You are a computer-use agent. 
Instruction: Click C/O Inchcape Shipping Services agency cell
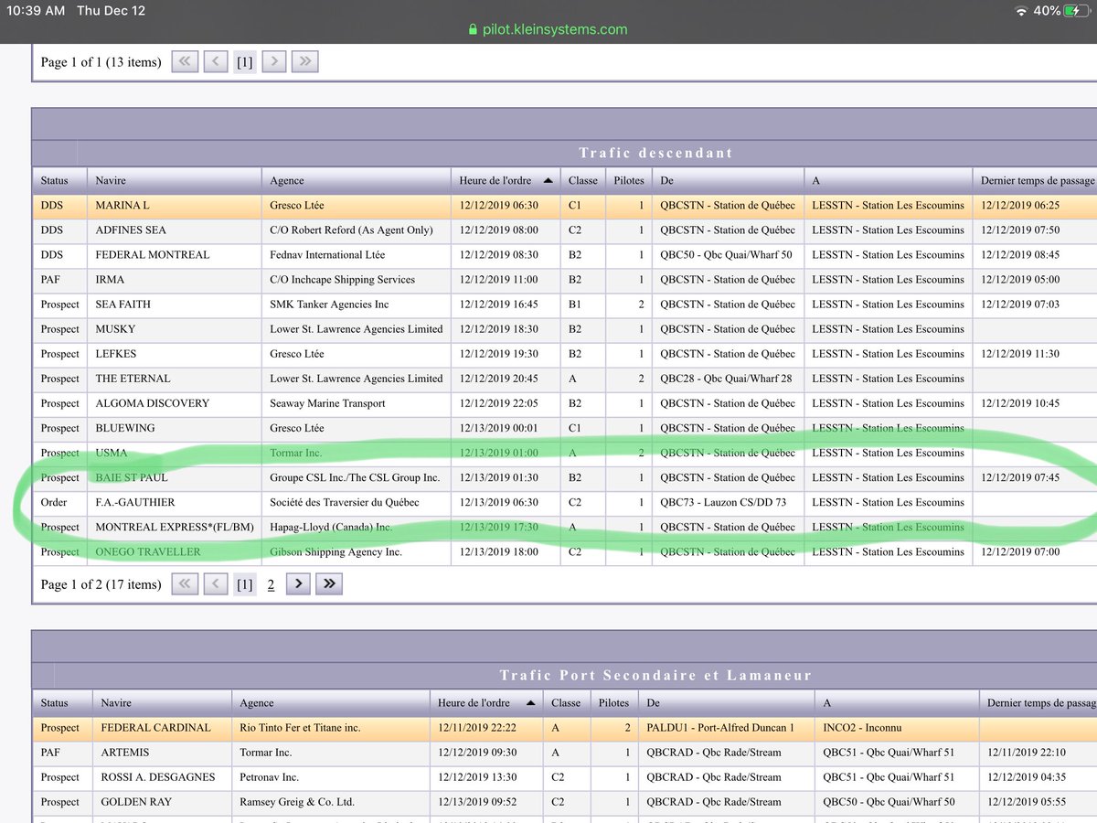[x=357, y=280]
